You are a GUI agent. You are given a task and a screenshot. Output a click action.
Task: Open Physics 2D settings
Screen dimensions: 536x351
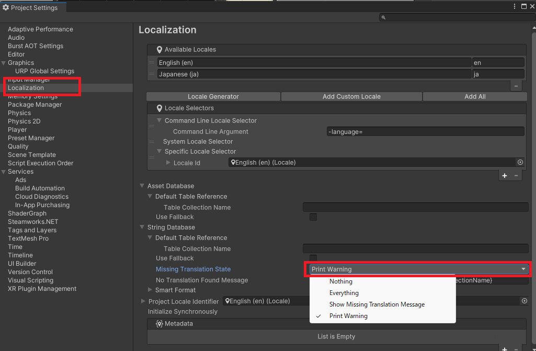click(24, 121)
